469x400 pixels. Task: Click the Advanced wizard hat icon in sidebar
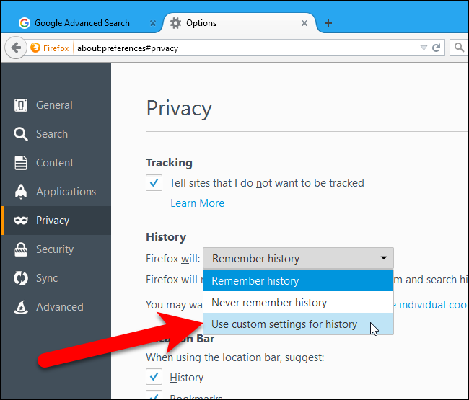point(21,307)
